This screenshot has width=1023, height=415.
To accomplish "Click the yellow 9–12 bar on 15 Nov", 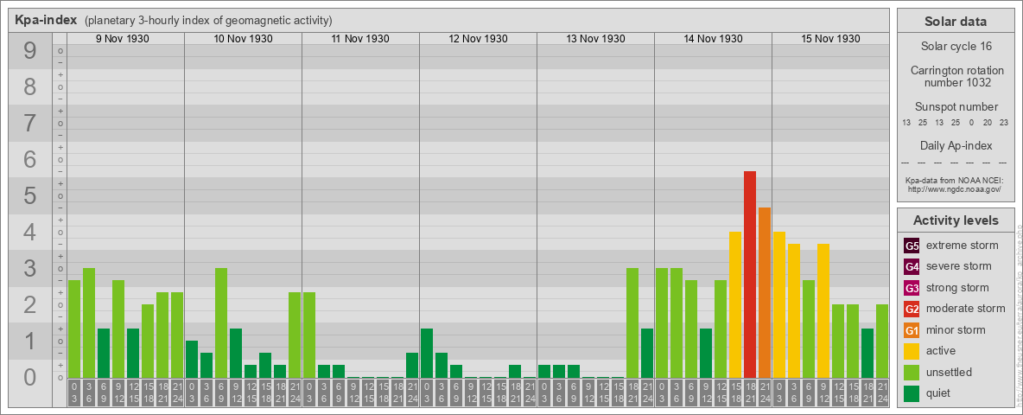I will pyautogui.click(x=823, y=310).
